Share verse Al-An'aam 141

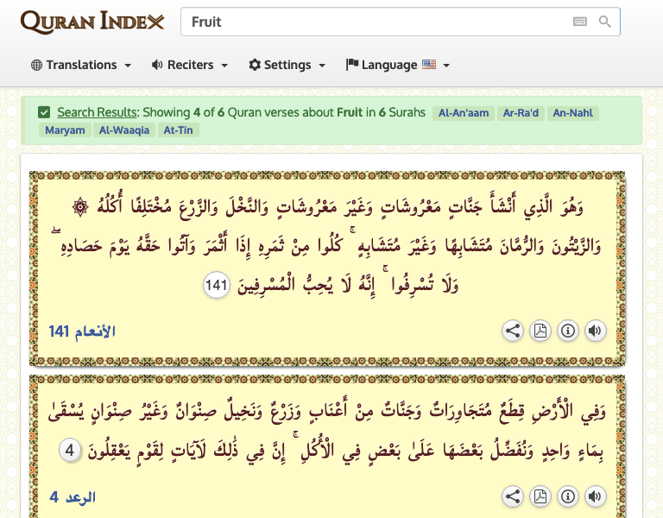(x=513, y=331)
